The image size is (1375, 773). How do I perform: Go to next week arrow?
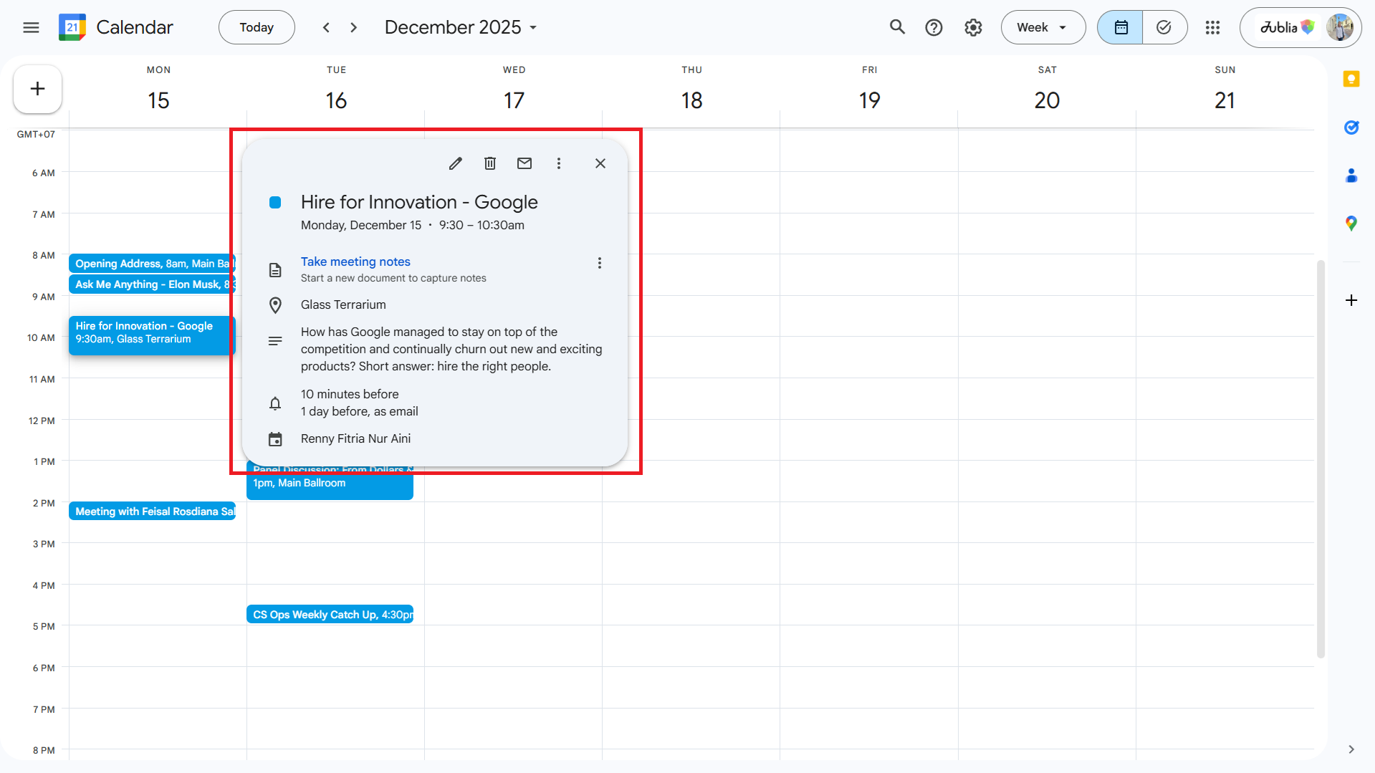tap(354, 27)
